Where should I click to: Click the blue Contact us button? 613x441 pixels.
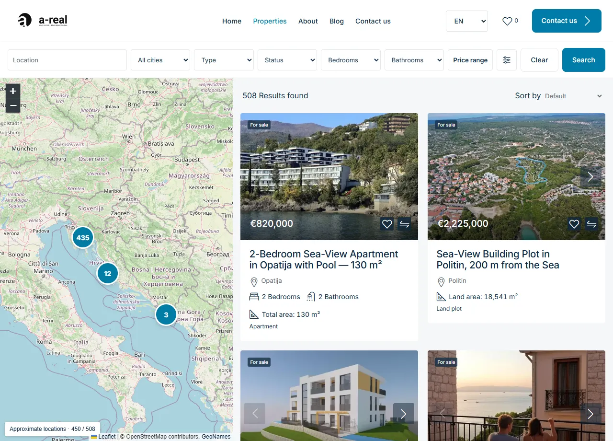pos(567,21)
